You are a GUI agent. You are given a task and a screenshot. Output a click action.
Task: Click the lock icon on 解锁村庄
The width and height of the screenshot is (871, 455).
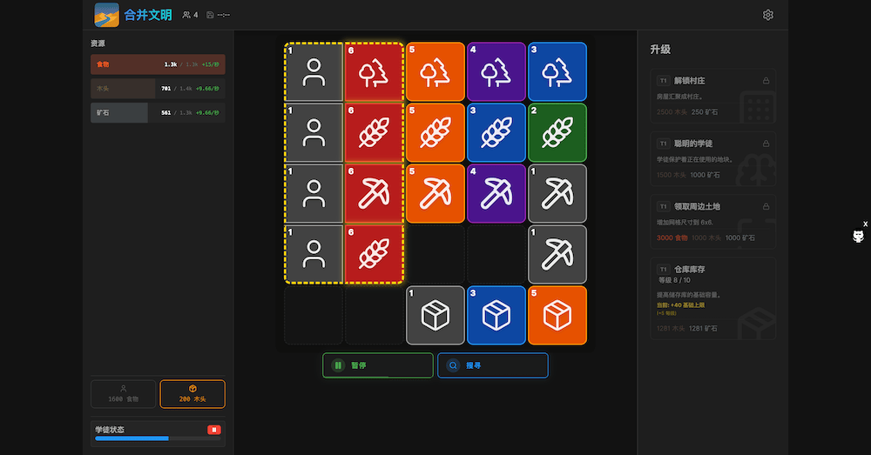click(x=766, y=81)
